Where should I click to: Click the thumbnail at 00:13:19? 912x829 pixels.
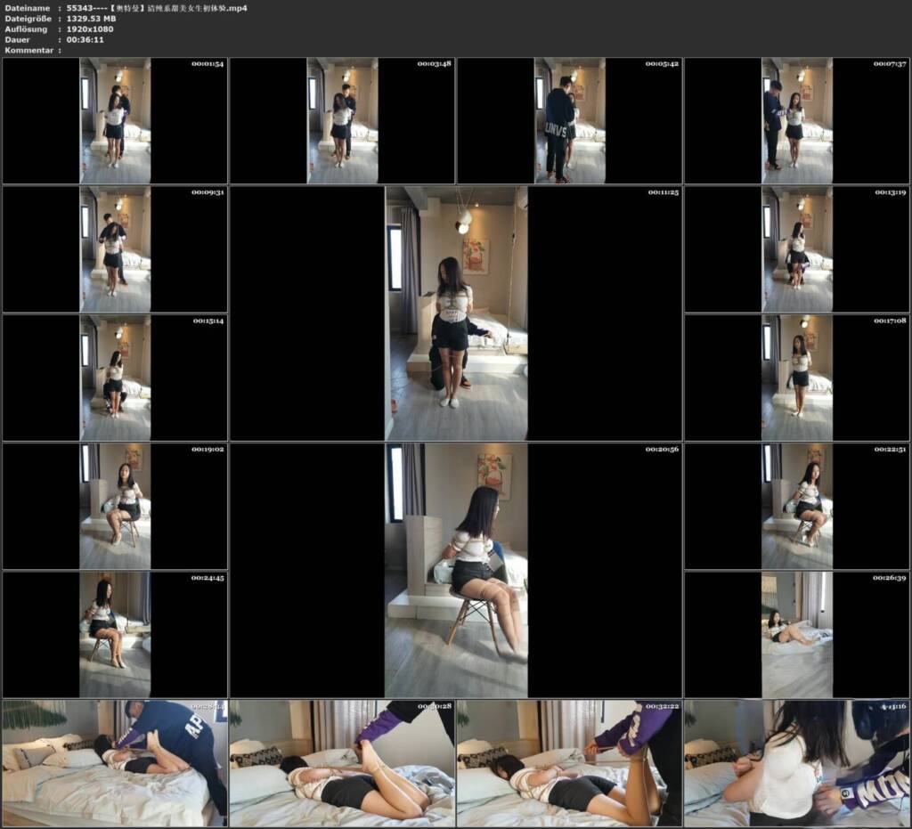pos(797,248)
